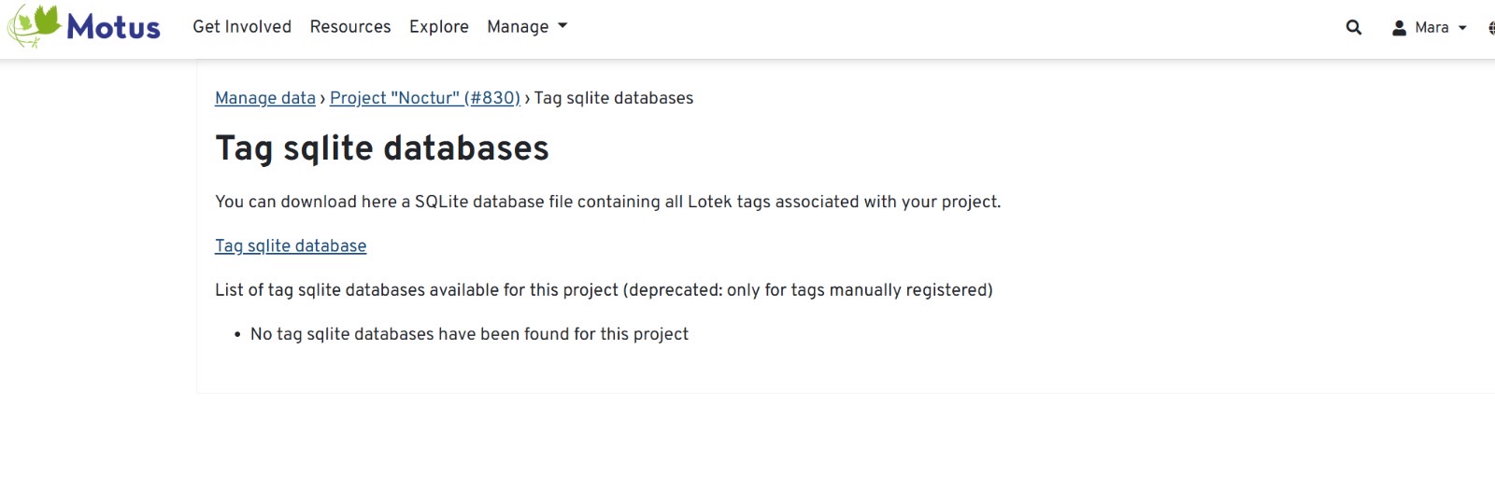
Task: Click the Manage label in navbar
Action: tap(518, 27)
